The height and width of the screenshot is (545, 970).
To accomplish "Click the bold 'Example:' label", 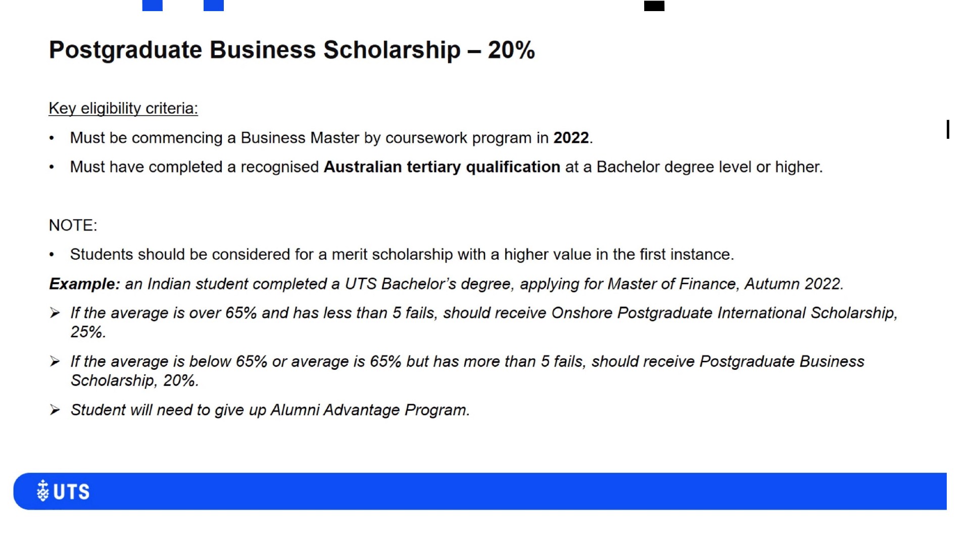I will click(84, 284).
